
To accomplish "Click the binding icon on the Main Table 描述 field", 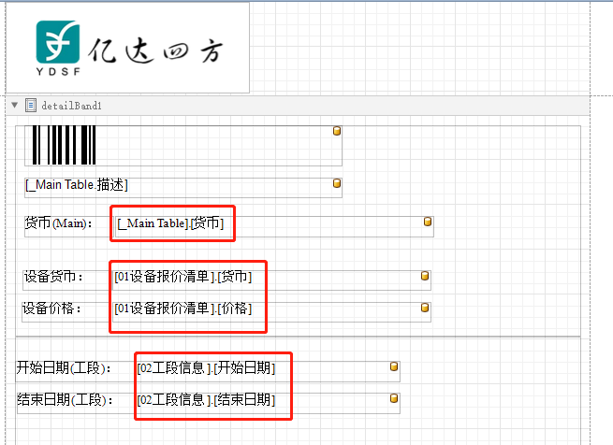I will (x=337, y=183).
